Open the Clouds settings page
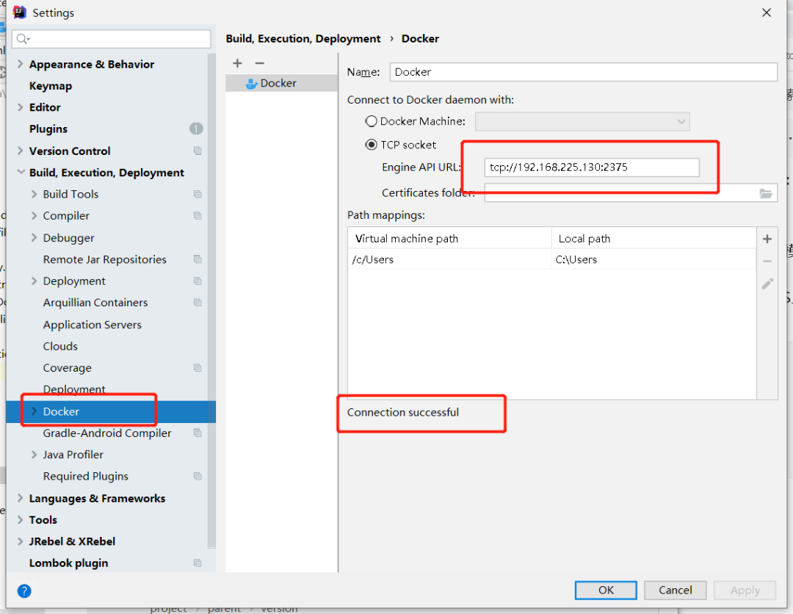The image size is (793, 614). click(x=60, y=347)
